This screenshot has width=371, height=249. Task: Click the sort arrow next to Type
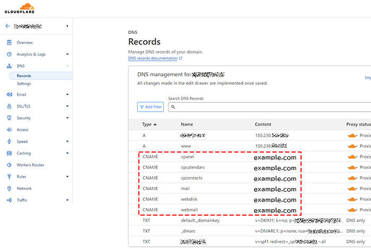click(x=155, y=125)
